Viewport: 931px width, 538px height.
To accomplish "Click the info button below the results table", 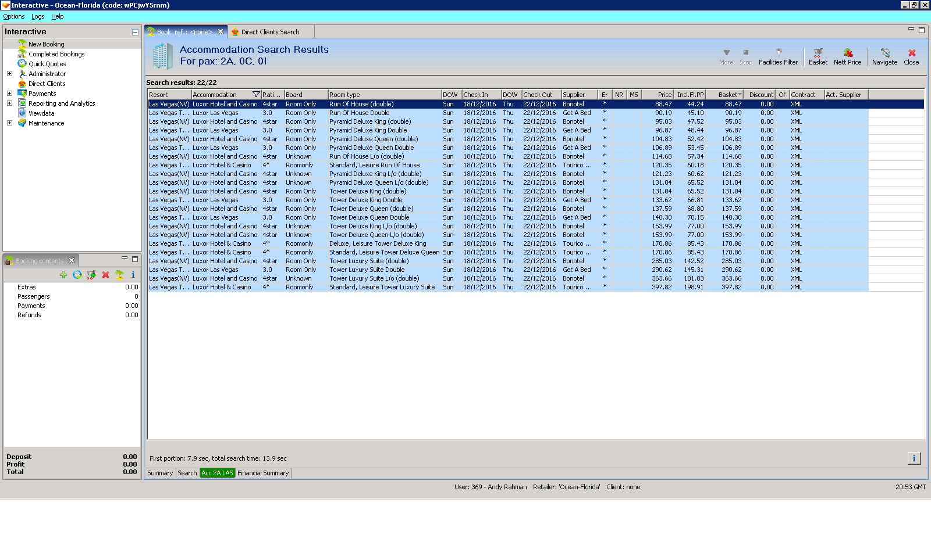I will 914,458.
